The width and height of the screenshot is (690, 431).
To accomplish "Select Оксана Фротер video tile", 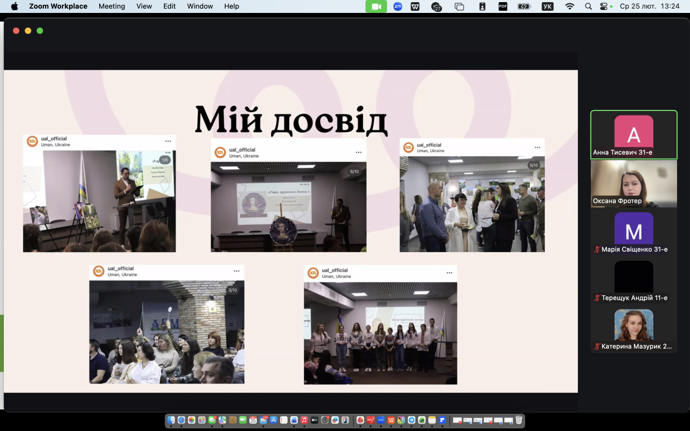I will pos(634,184).
